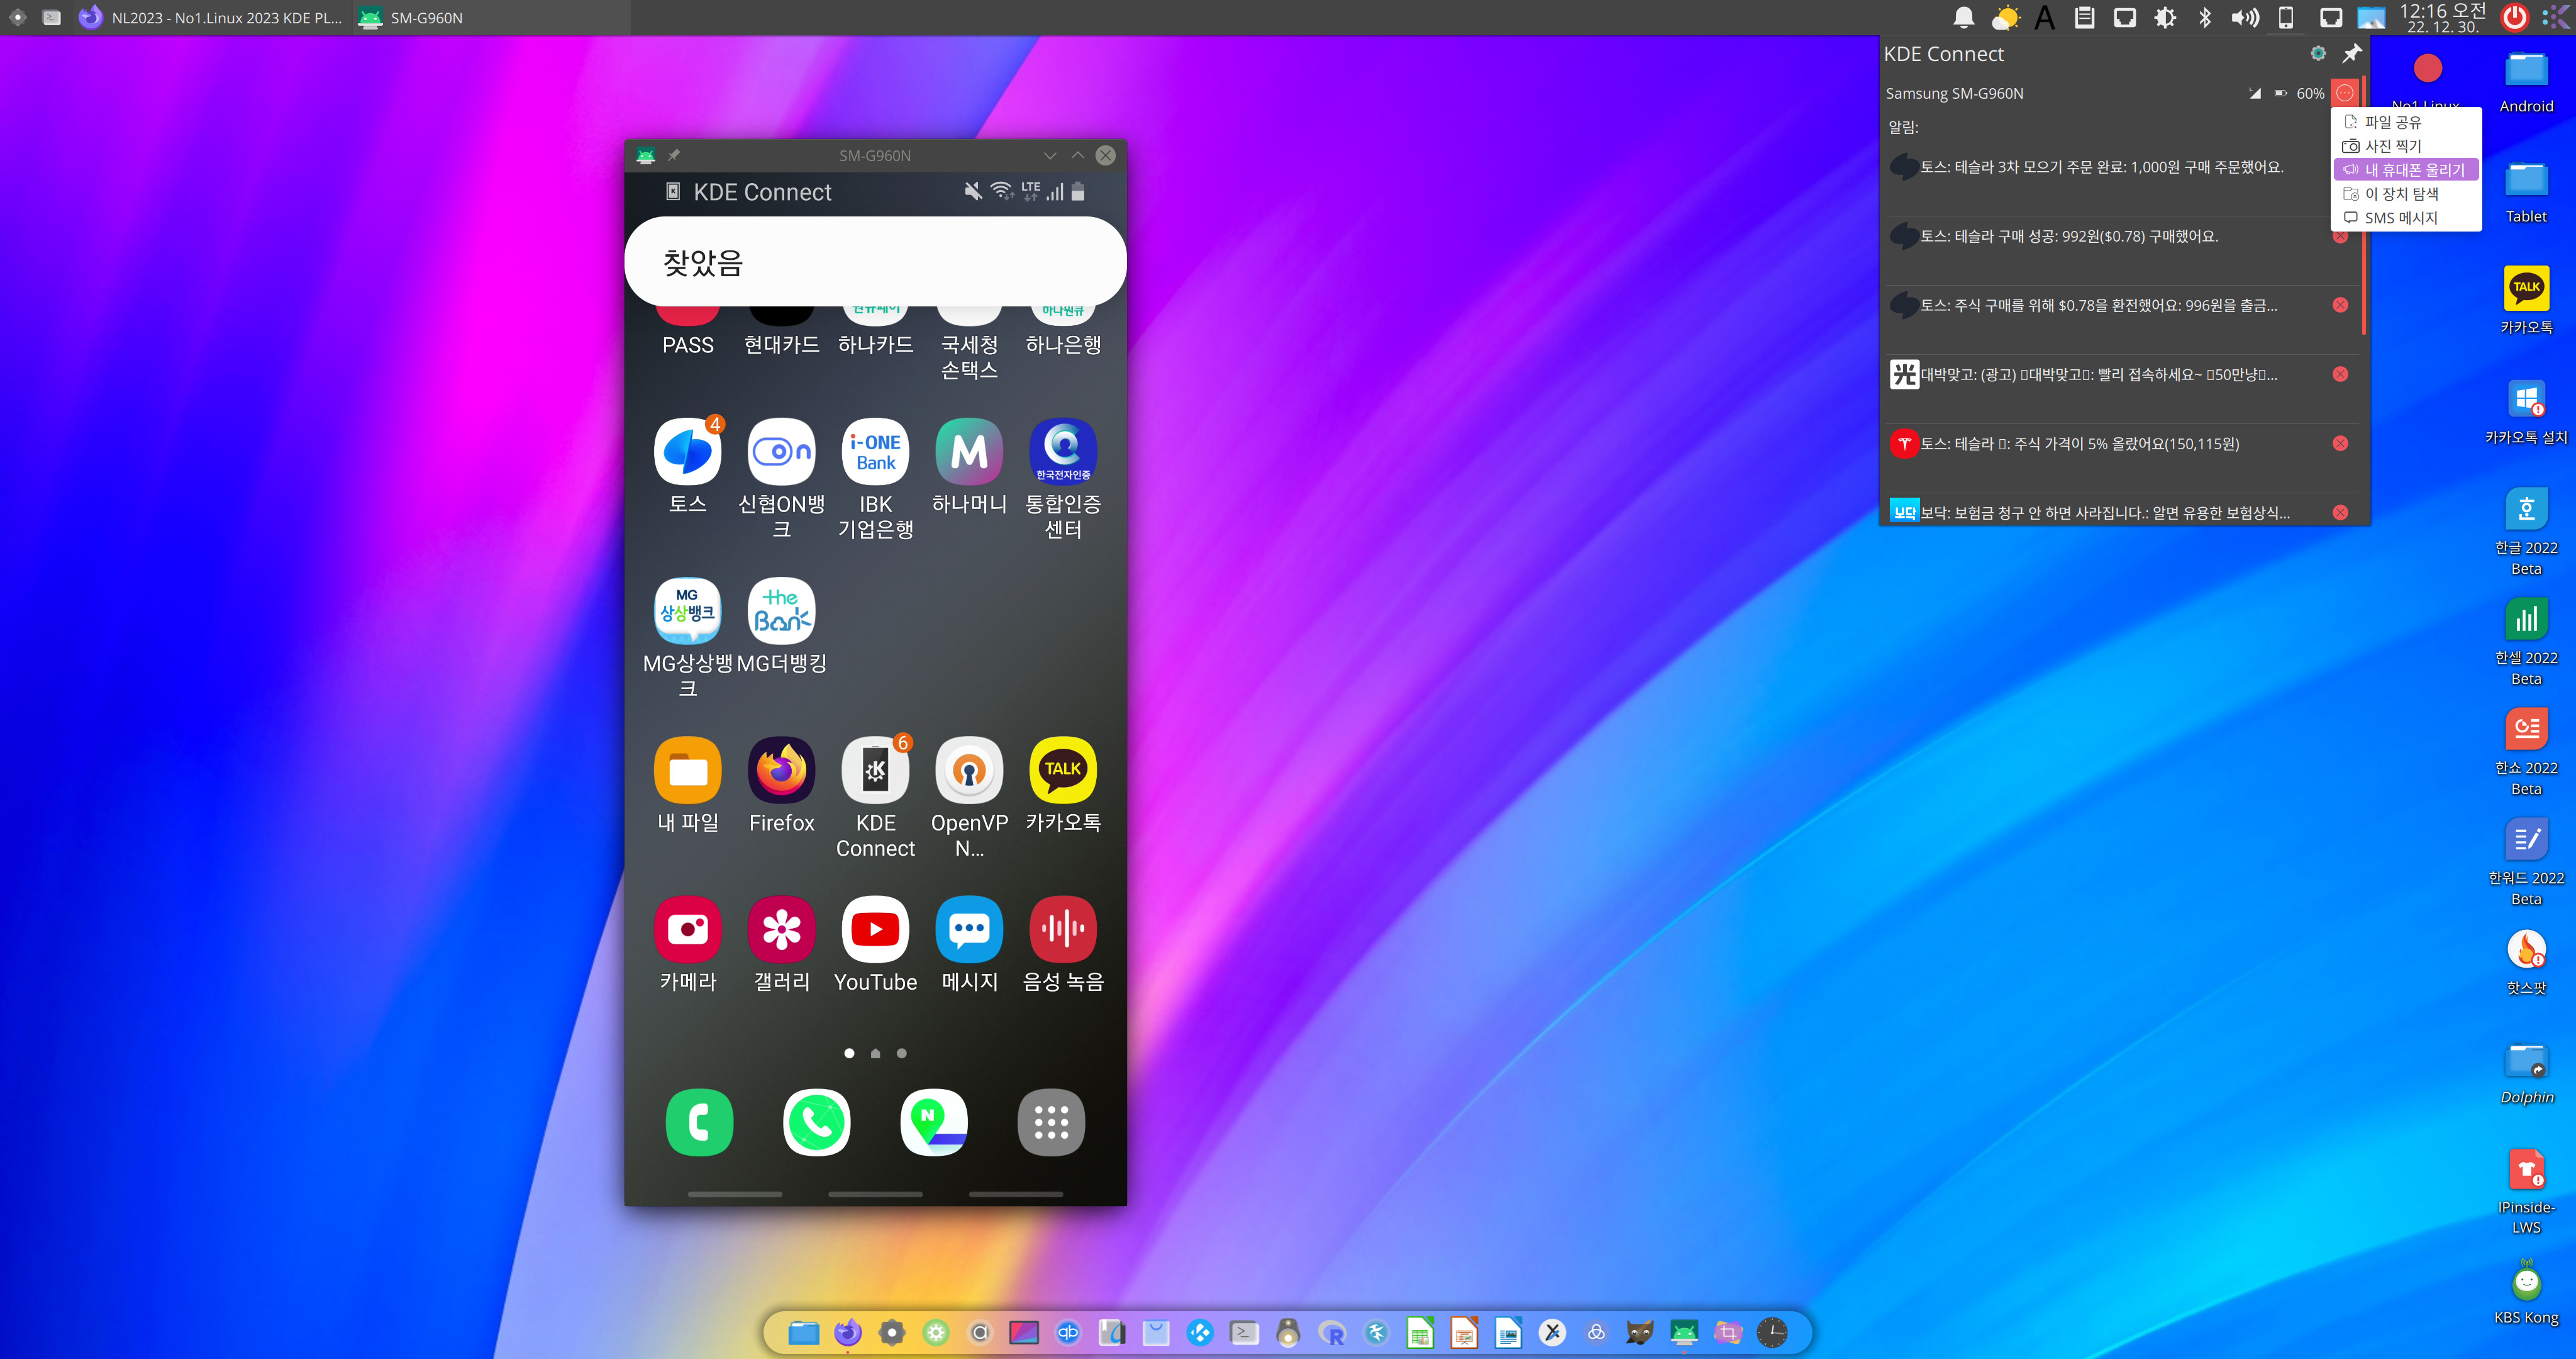Image resolution: width=2576 pixels, height=1359 pixels.
Task: Click the red power button in the panel
Action: [2514, 17]
